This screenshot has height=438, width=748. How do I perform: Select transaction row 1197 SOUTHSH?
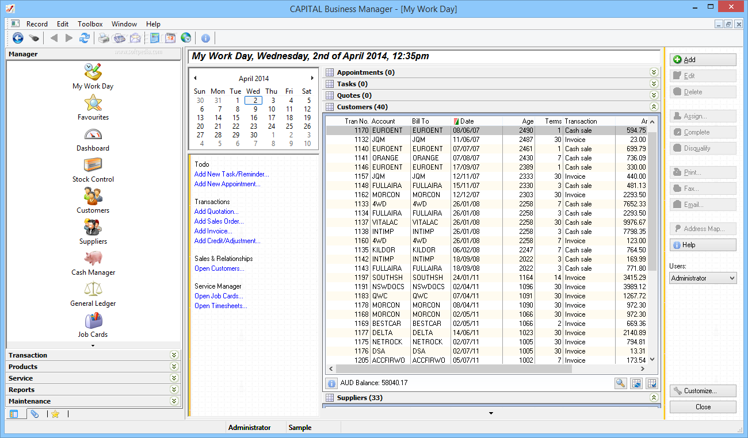pyautogui.click(x=487, y=278)
